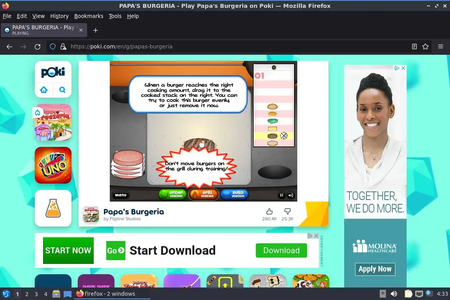Click the Poki logo

pyautogui.click(x=53, y=72)
